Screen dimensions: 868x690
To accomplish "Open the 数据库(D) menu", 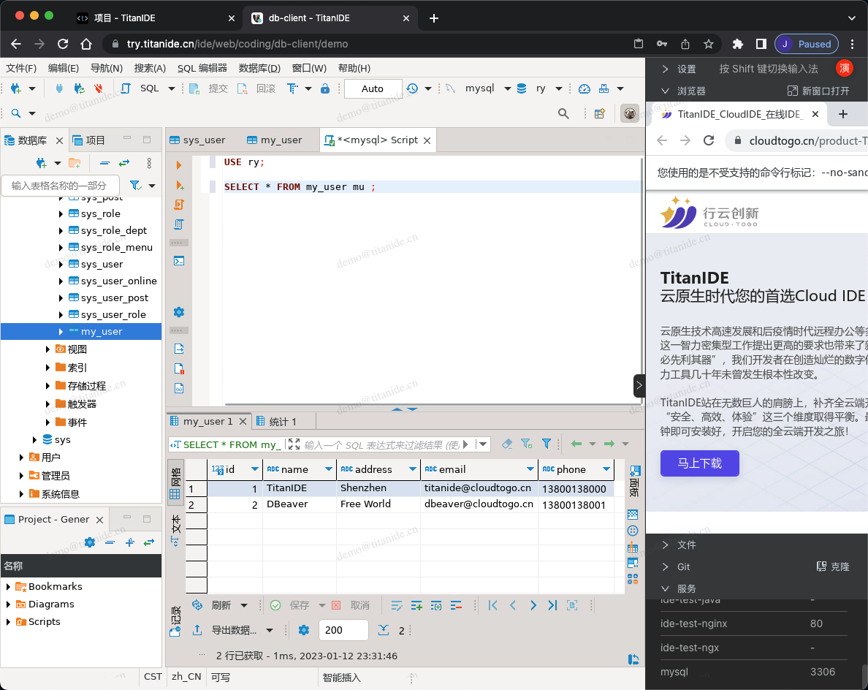I will pyautogui.click(x=259, y=68).
